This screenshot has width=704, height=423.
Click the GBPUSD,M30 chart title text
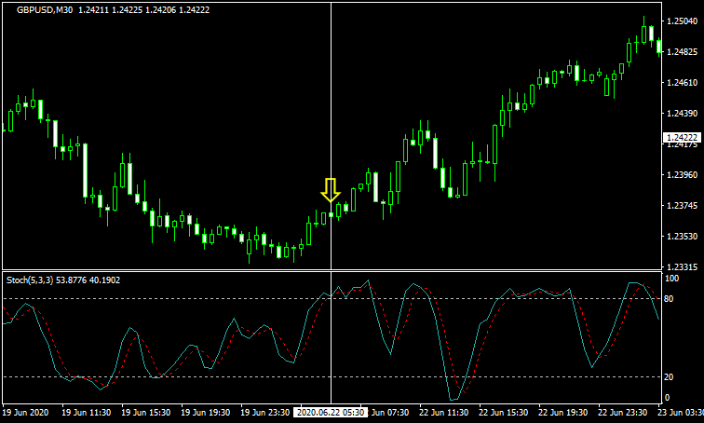pos(45,10)
